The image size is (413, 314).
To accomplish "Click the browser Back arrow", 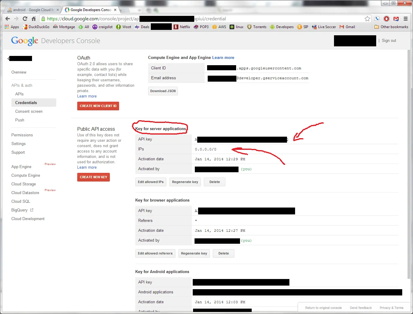I will pyautogui.click(x=7, y=19).
